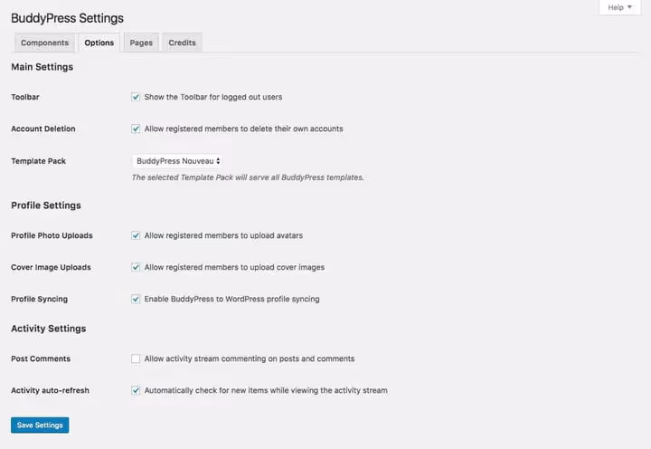Click the "Show the Toolbar for logged out users" label

(213, 97)
